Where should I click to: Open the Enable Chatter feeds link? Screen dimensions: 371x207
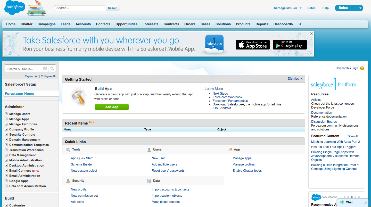pos(247,171)
